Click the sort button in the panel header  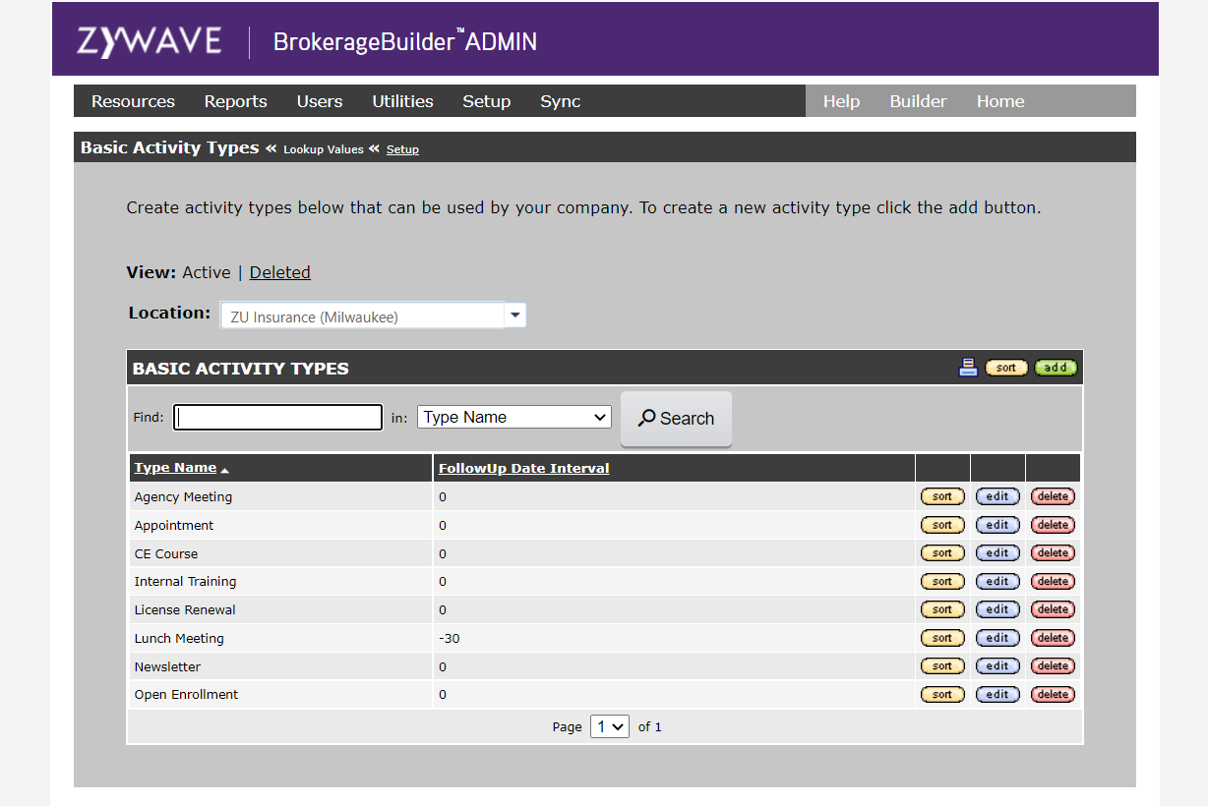[1006, 367]
